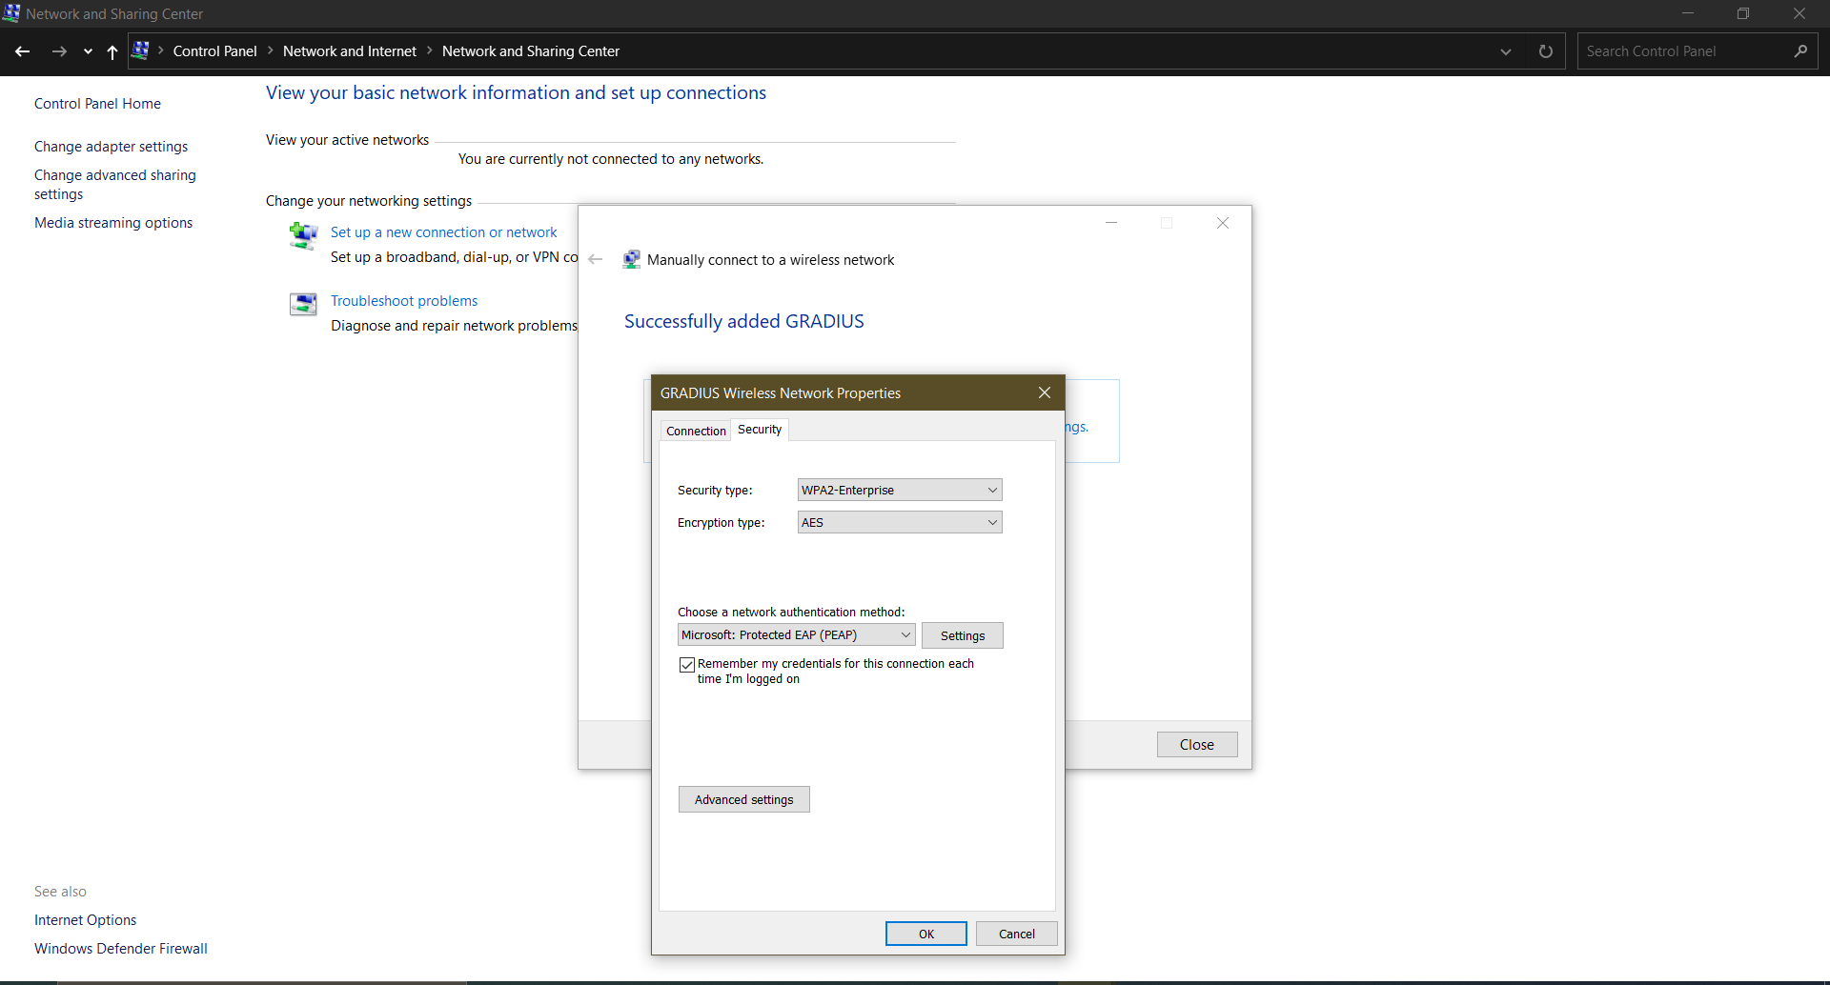The height and width of the screenshot is (985, 1830).
Task: Cancel the properties dialog
Action: [x=1016, y=934]
